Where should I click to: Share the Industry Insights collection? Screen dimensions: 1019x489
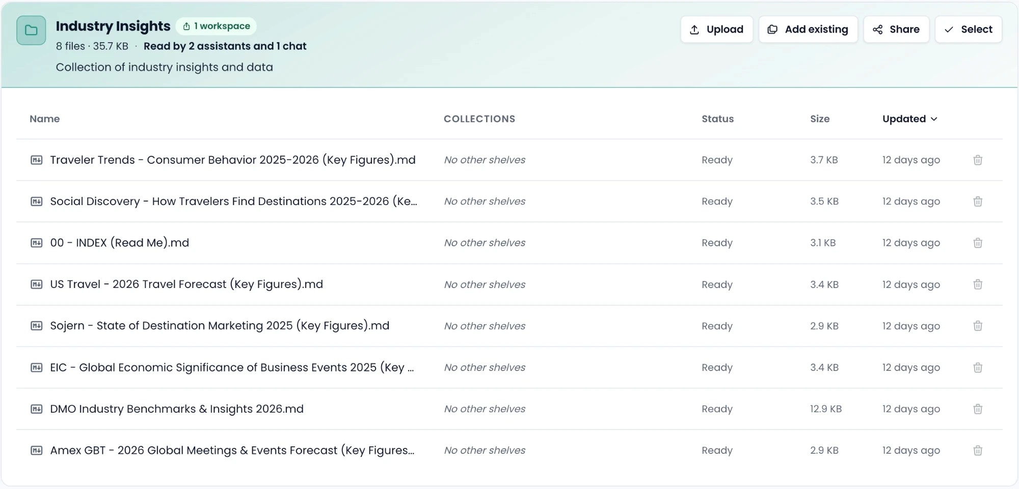pyautogui.click(x=896, y=30)
